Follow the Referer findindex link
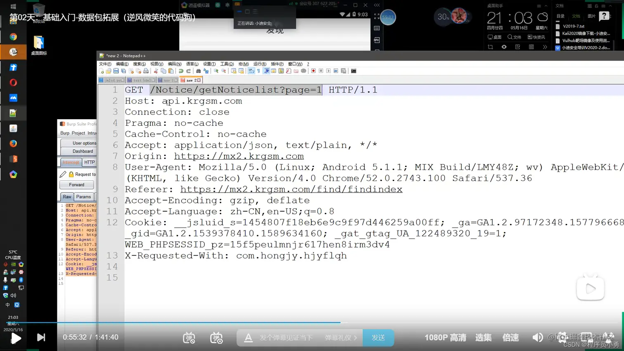This screenshot has width=624, height=351. click(291, 189)
